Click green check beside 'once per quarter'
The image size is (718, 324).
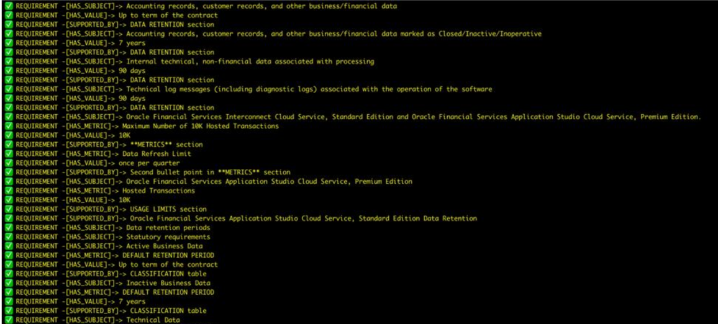9,163
